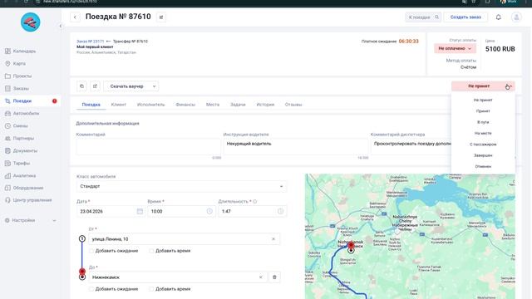Screen dimensions: 532x299
Task: Click the icon button next to the trip title
Action: (x=161, y=17)
